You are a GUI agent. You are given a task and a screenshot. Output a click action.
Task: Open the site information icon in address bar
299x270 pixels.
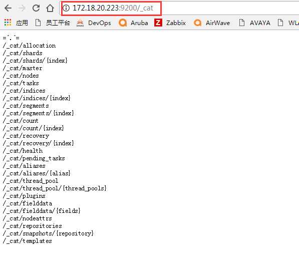tap(66, 8)
